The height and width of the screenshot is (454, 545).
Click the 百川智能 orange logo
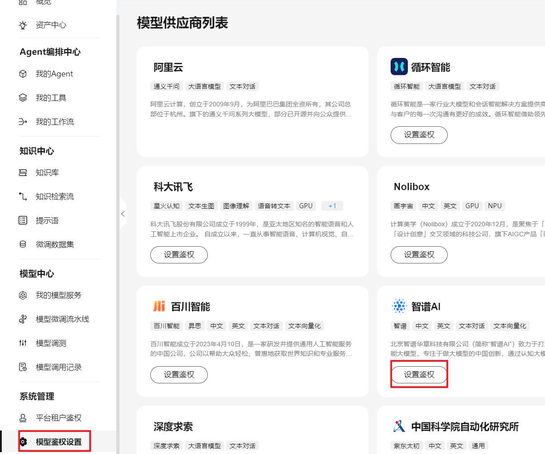(x=159, y=306)
